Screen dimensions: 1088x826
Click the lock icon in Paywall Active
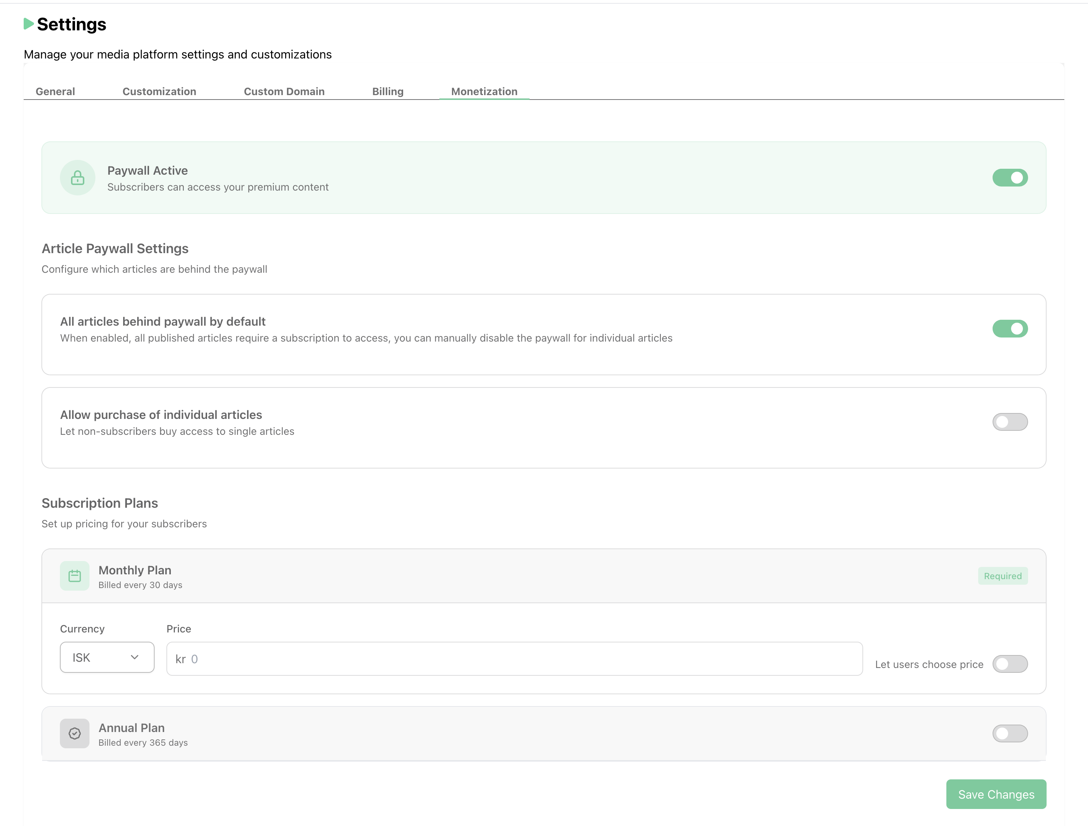click(77, 178)
